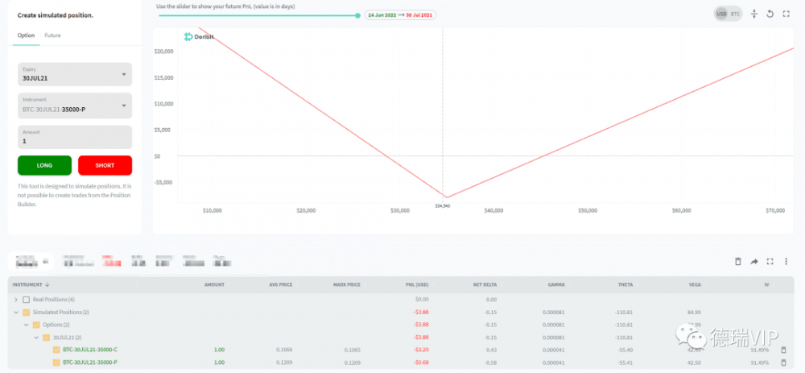Switch to the Future tab
Viewport: 805px width, 373px height.
[52, 35]
